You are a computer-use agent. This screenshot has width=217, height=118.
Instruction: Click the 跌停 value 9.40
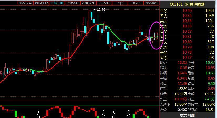click(x=211, y=83)
